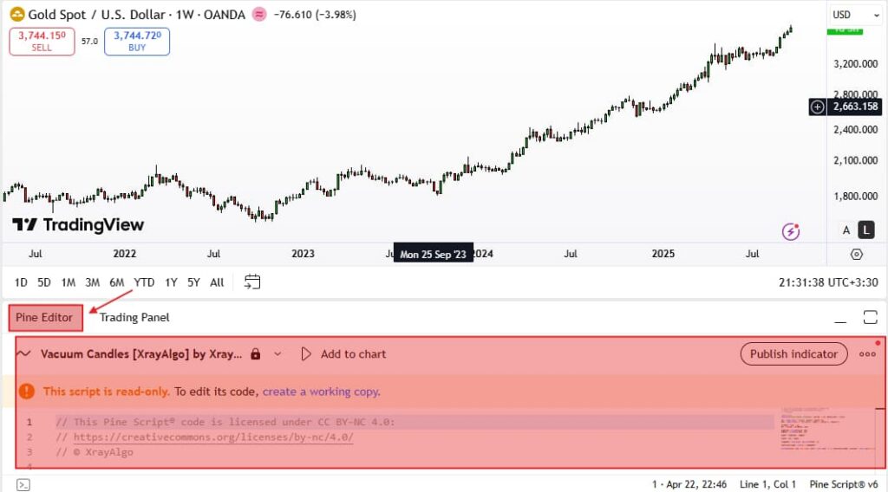Click the create a working copy link
This screenshot has height=492, width=888.
(321, 392)
